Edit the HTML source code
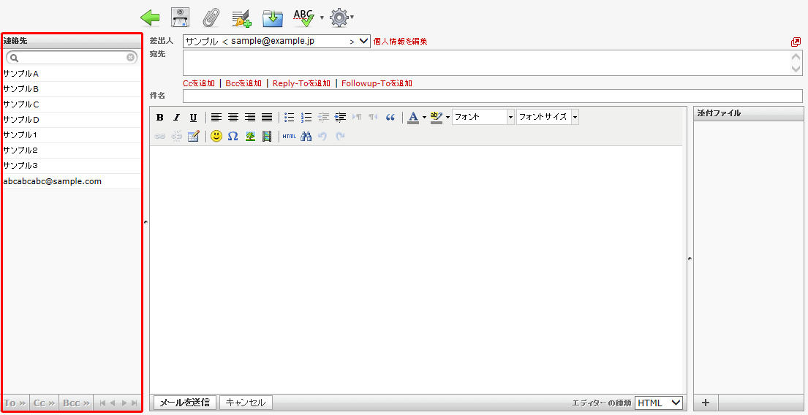The height and width of the screenshot is (415, 808). [289, 136]
